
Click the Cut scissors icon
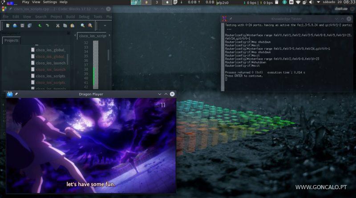pos(58,26)
